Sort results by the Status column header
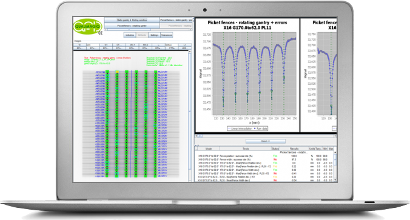This screenshot has height=220, width=410. [x=275, y=148]
